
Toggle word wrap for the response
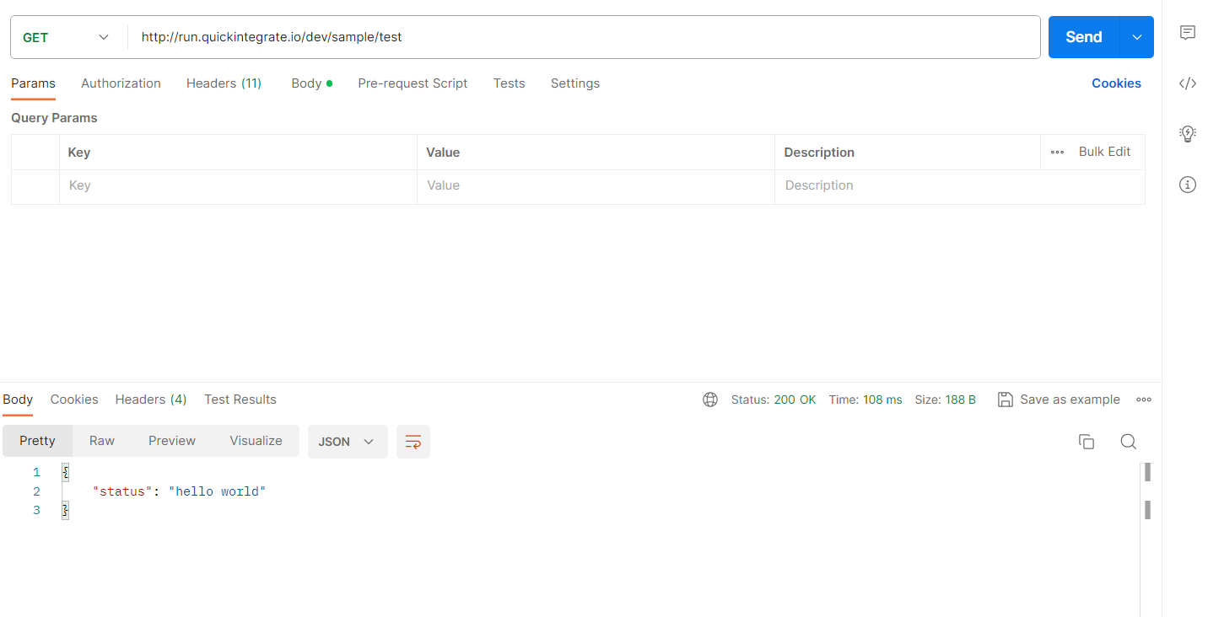(413, 442)
